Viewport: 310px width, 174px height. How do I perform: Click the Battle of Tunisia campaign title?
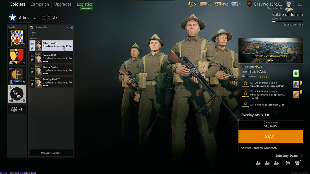[287, 15]
